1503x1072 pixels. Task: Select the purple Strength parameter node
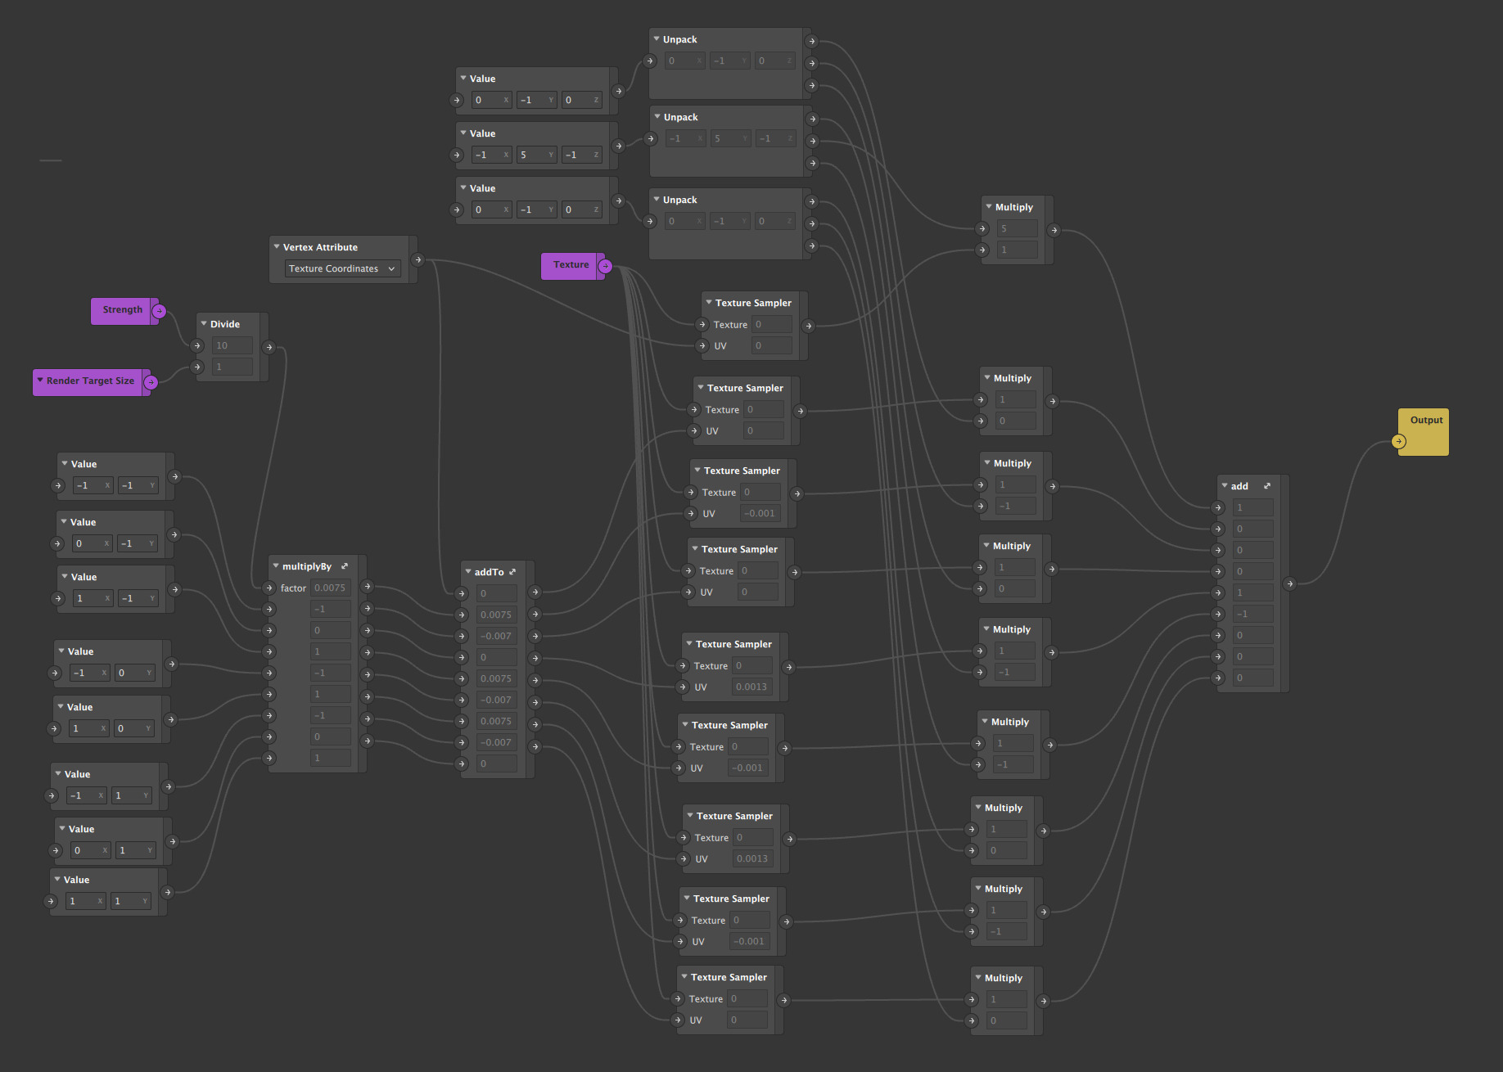tap(123, 310)
